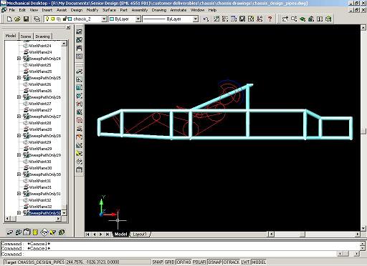Click the light bulb layer icon
The width and height of the screenshot is (367, 266).
47,19
